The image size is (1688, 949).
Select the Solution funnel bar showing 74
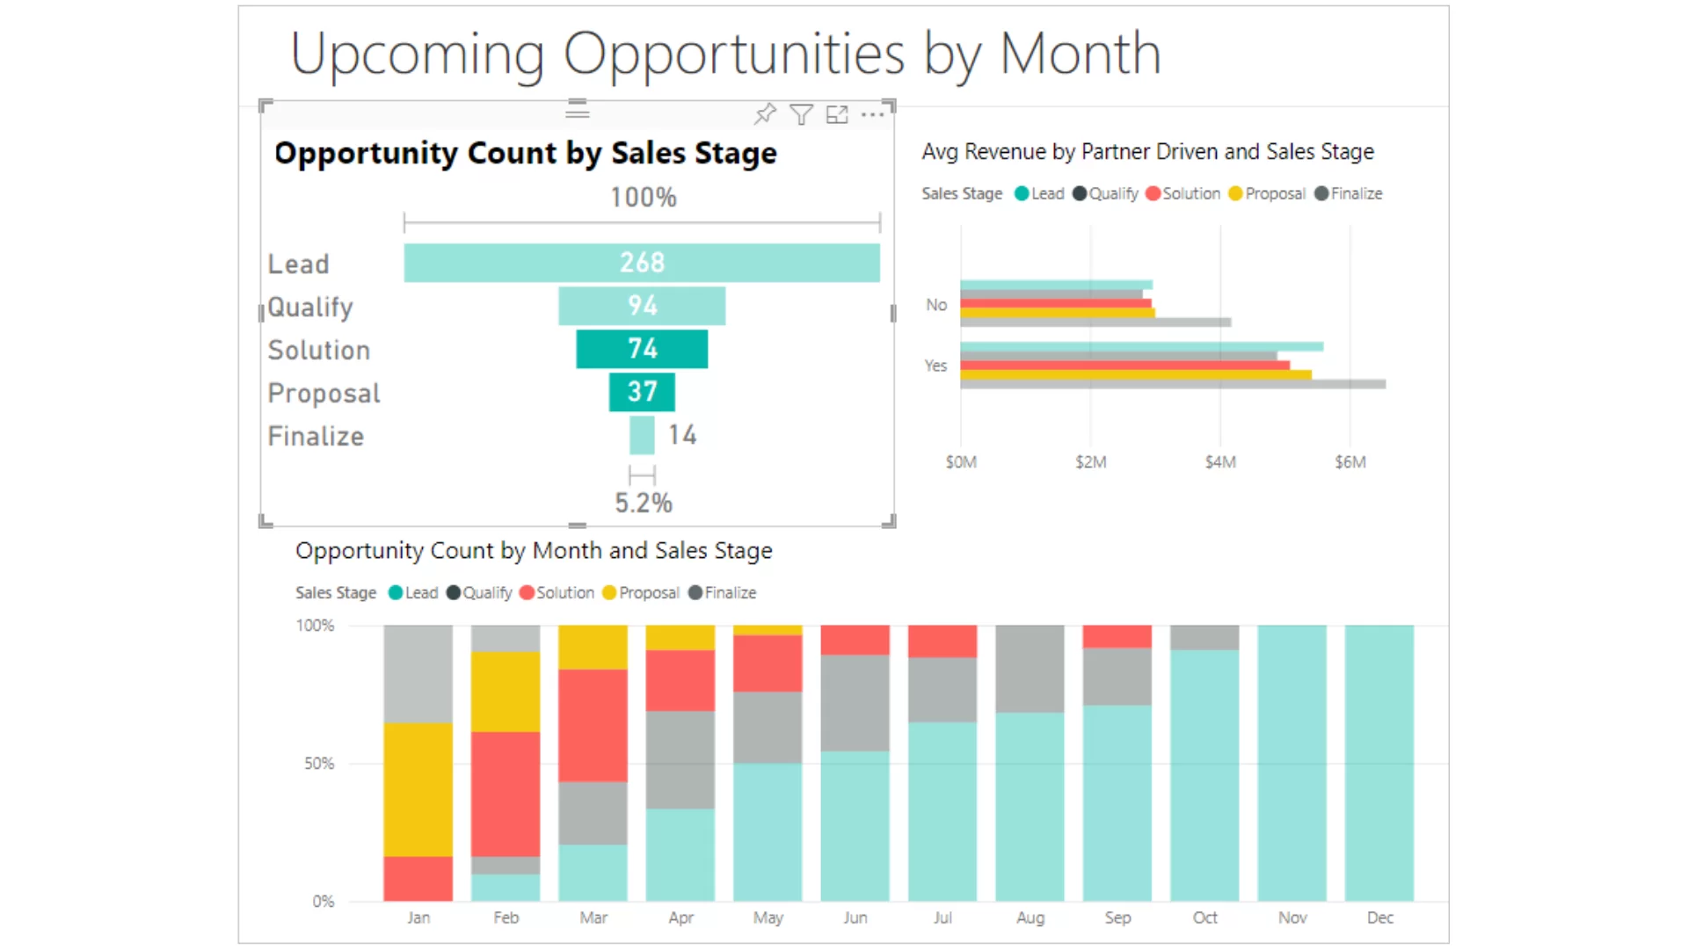(x=642, y=349)
